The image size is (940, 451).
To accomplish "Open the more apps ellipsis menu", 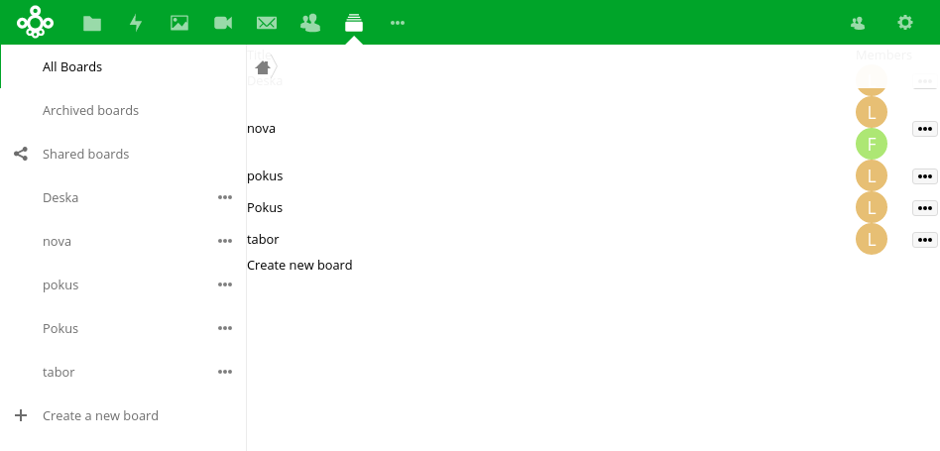I will (398, 23).
